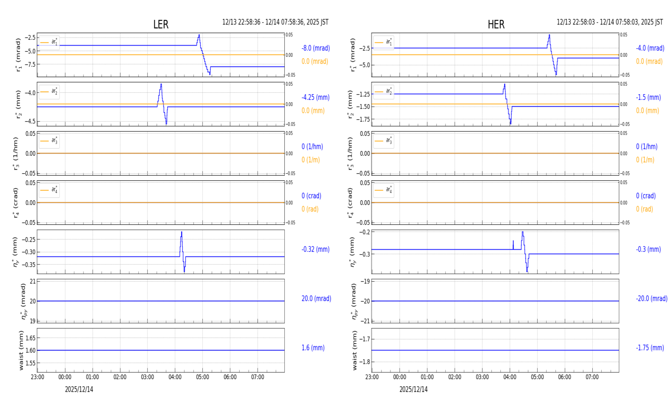This screenshot has height=409, width=669.
Task: Click the orange 0 (1/m) value under LER
Action: [311, 160]
